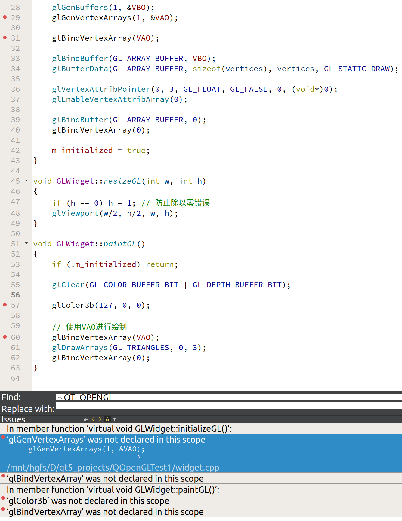Click the error marker on line 60
Image resolution: width=402 pixels, height=521 pixels.
5,337
